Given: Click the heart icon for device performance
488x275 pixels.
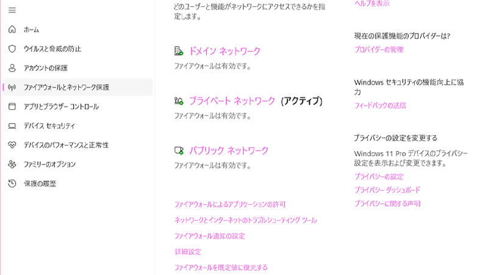Looking at the screenshot, I should click(x=12, y=145).
